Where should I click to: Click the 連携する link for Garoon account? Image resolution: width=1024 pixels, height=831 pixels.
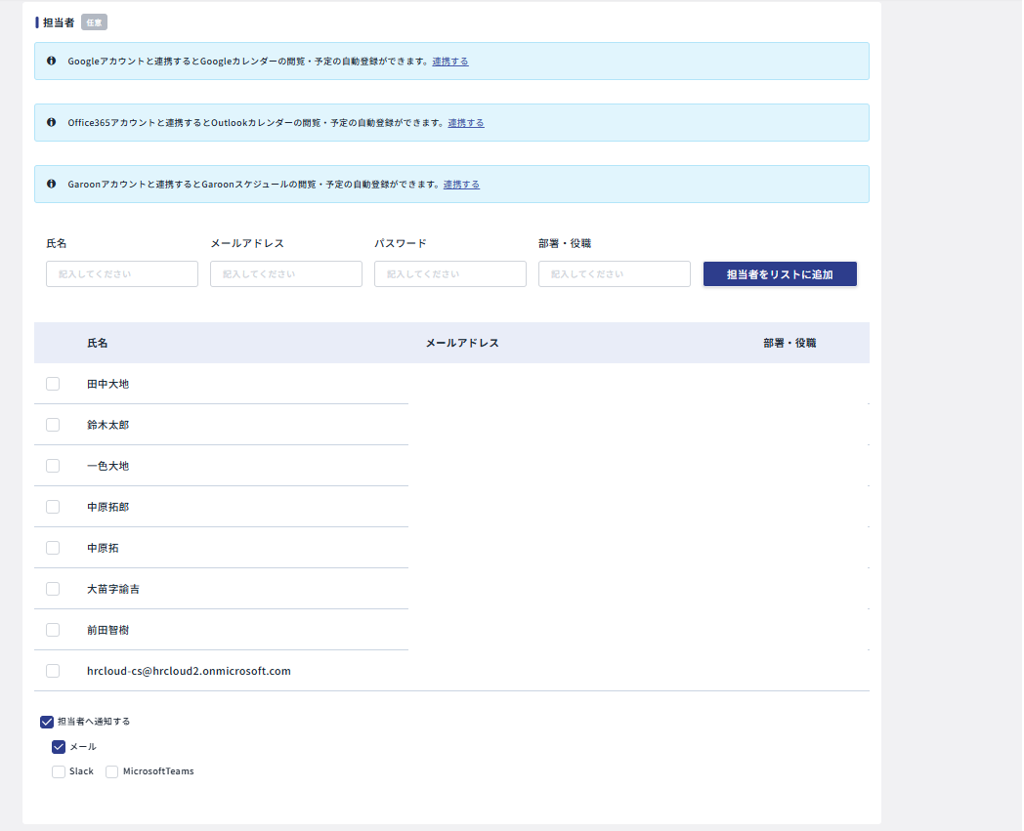(461, 185)
